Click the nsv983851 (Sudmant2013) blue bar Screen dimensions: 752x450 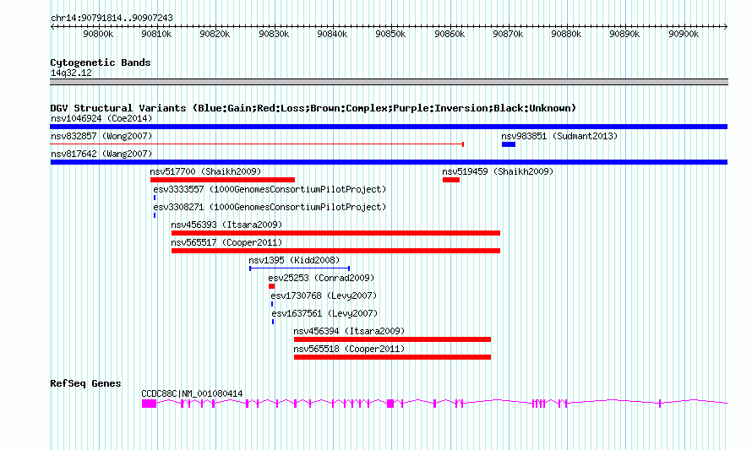pos(509,144)
